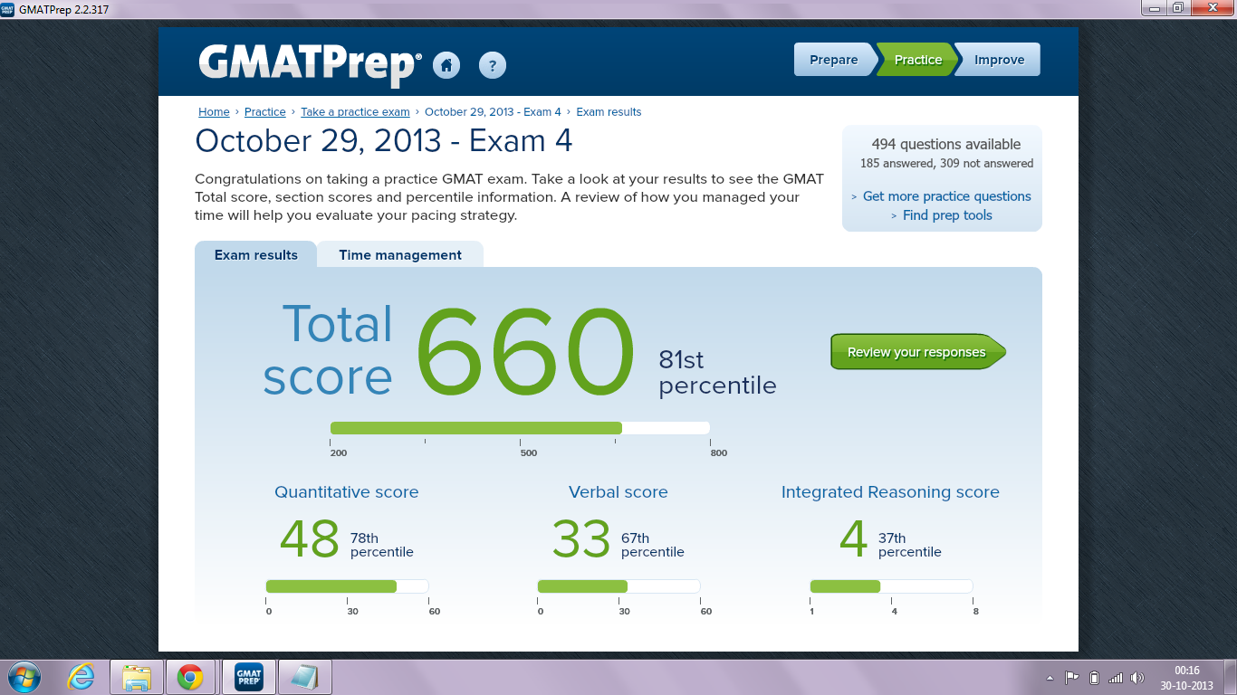1237x695 pixels.
Task: Click the Home icon in the header
Action: (446, 65)
